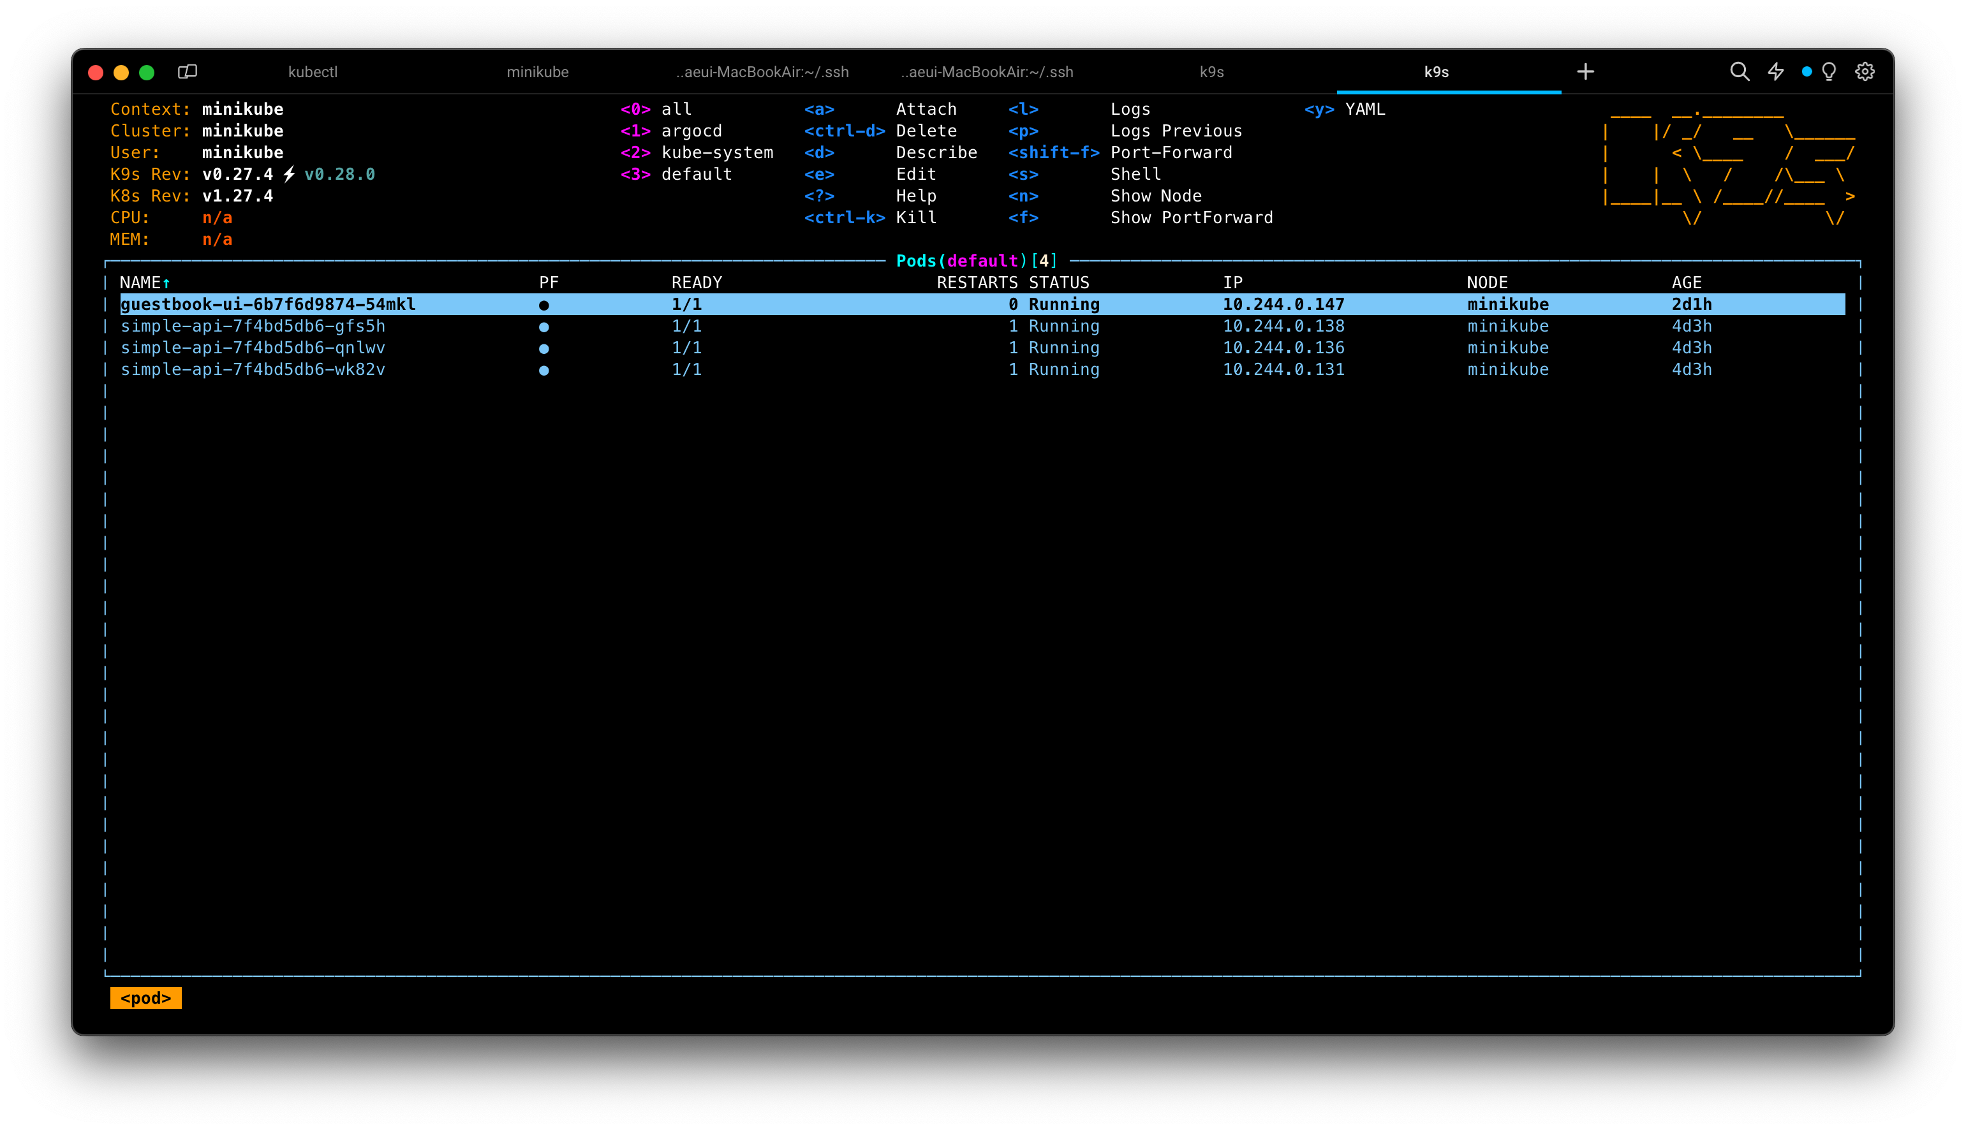The width and height of the screenshot is (1966, 1130).
Task: Click the lightbulb hints icon
Action: tap(1829, 71)
